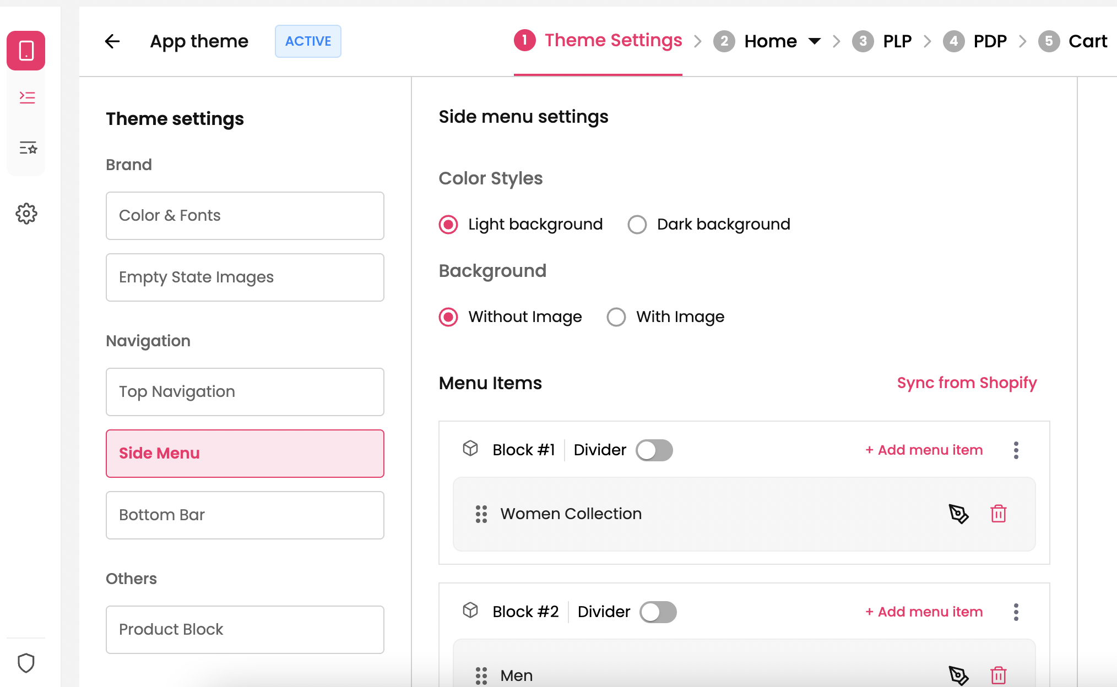Expand the Home step dropdown arrow
The image size is (1117, 687).
tap(815, 41)
